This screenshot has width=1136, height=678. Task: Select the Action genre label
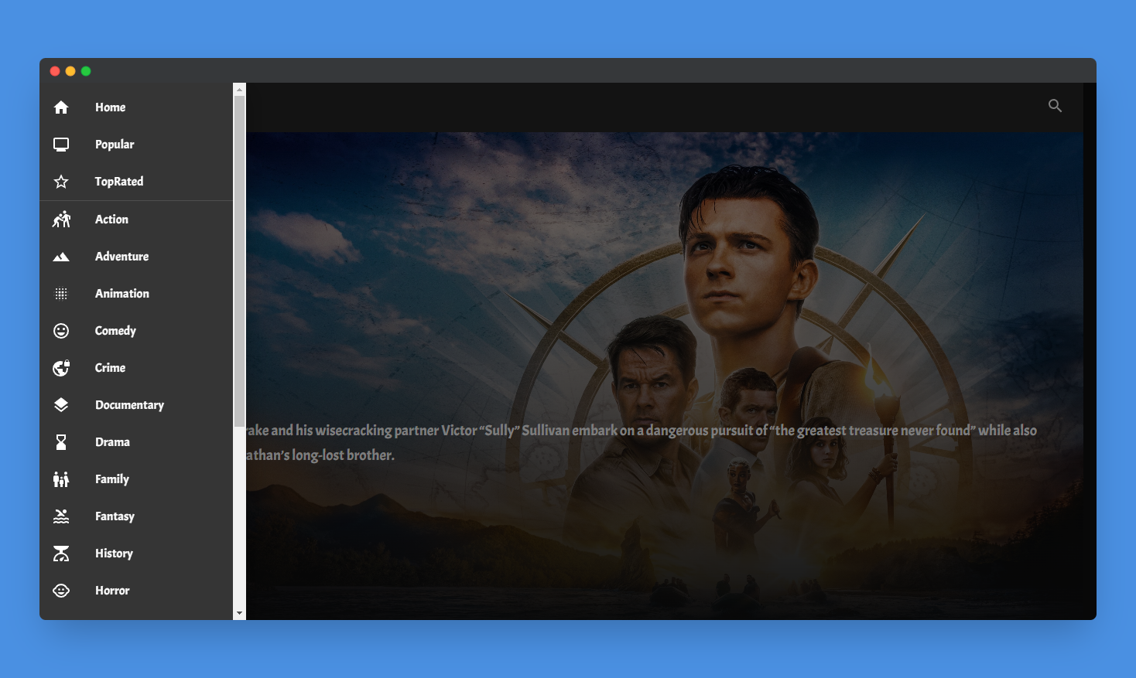click(111, 220)
